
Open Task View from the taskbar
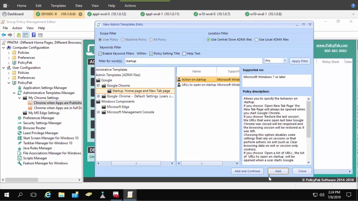pyautogui.click(x=34, y=195)
